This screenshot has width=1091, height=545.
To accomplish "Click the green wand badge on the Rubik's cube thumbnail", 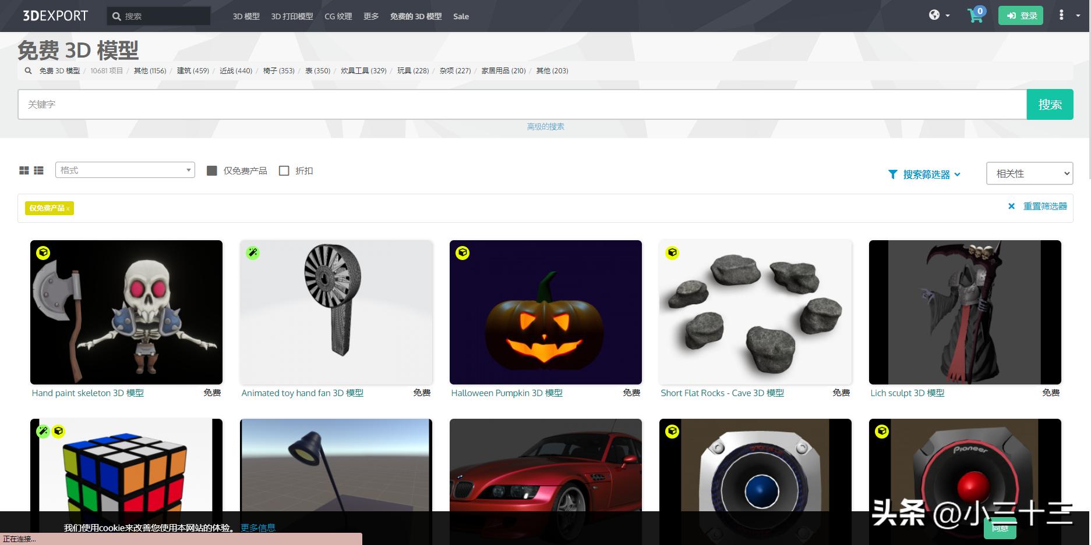I will point(43,431).
